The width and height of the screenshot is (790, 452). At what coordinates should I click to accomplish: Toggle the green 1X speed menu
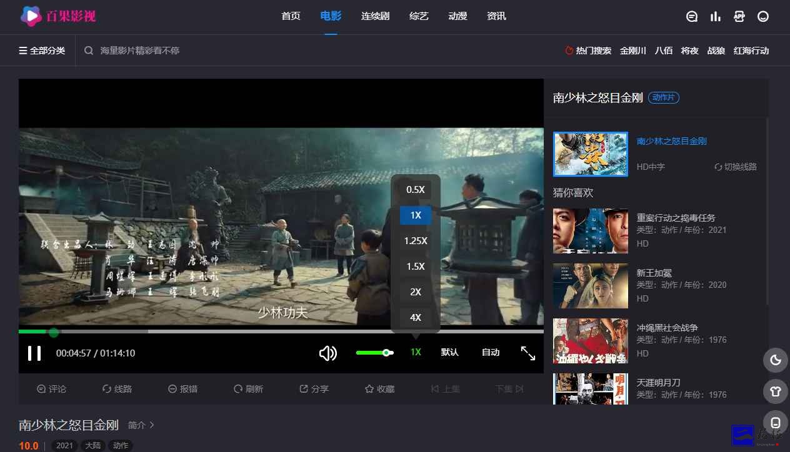coord(416,353)
